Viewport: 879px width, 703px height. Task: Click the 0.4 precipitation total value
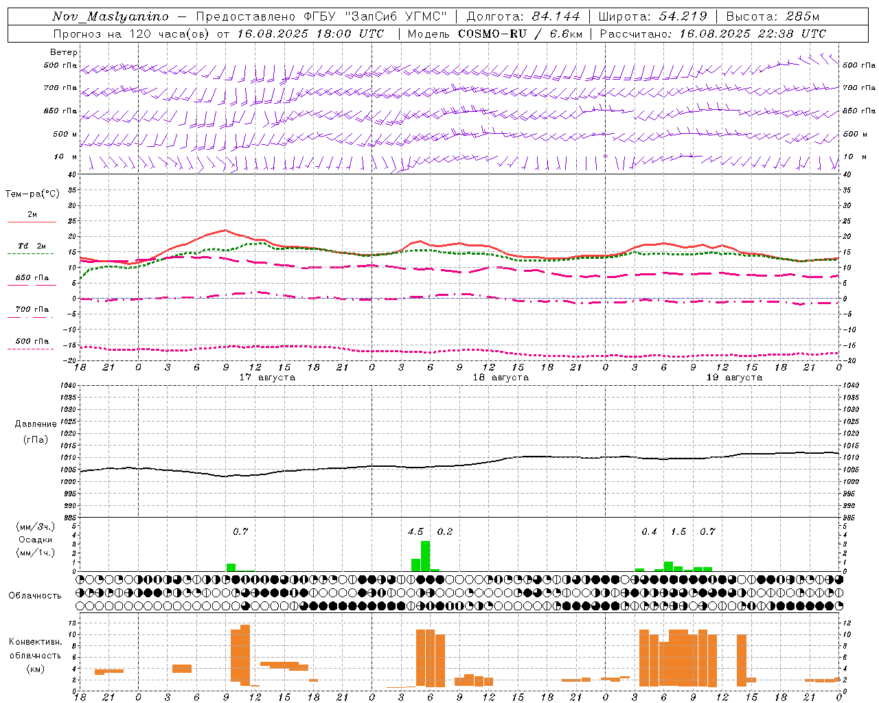pos(649,531)
